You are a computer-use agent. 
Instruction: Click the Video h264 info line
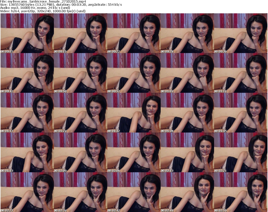[x=43, y=11]
